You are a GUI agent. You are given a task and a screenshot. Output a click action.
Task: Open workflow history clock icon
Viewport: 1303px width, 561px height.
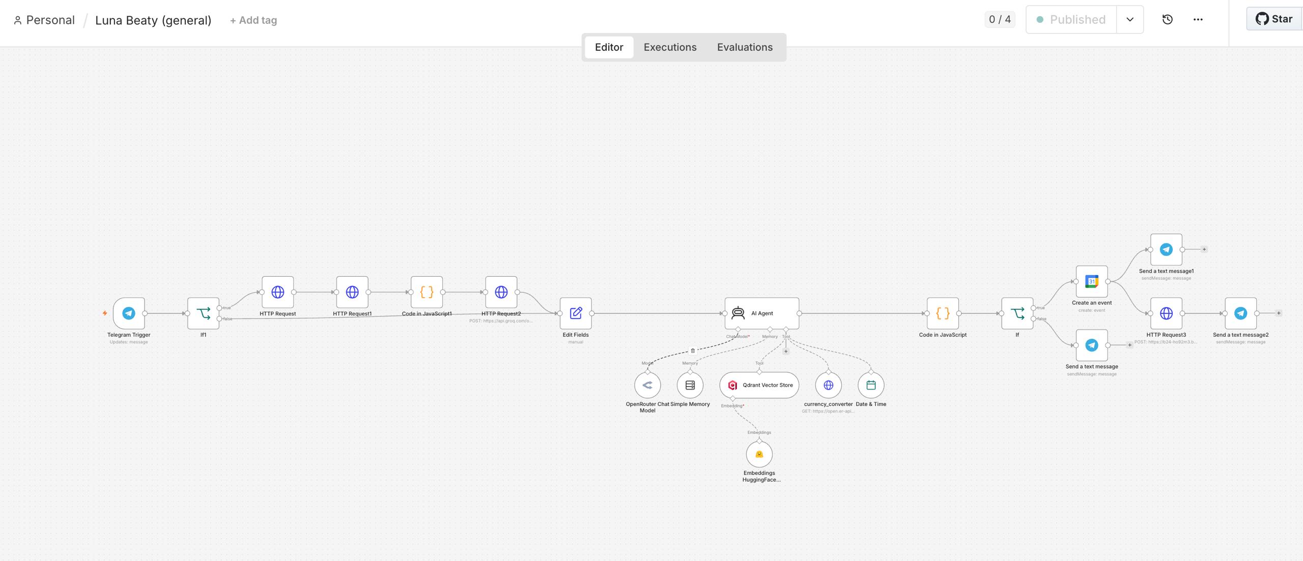coord(1168,19)
